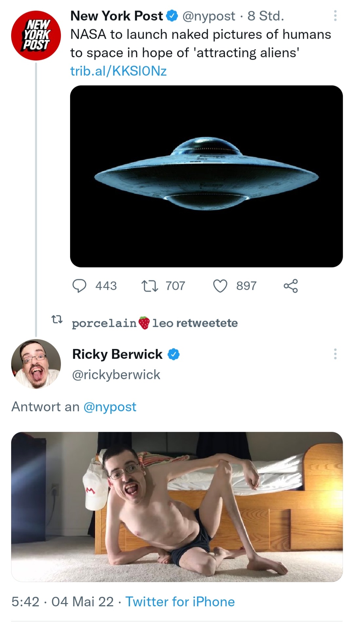
Task: Open the trib.al/KKSlONz link
Action: tap(118, 71)
